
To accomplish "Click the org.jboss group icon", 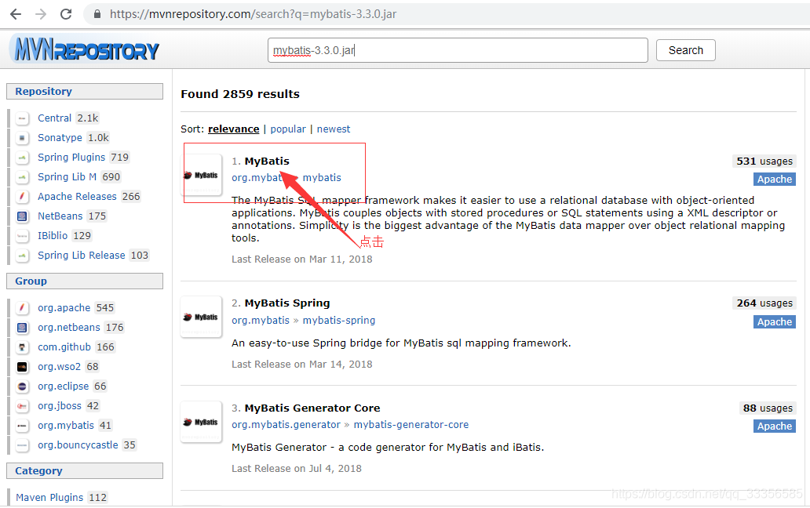I will [22, 406].
